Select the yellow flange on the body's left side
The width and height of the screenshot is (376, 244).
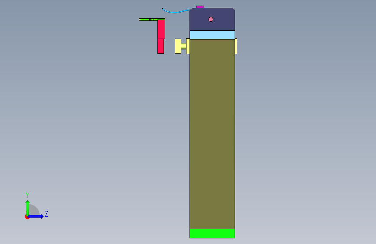click(188, 46)
